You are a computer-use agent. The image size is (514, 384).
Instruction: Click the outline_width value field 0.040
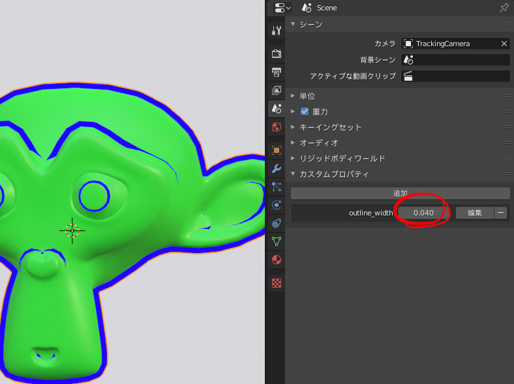click(x=423, y=213)
